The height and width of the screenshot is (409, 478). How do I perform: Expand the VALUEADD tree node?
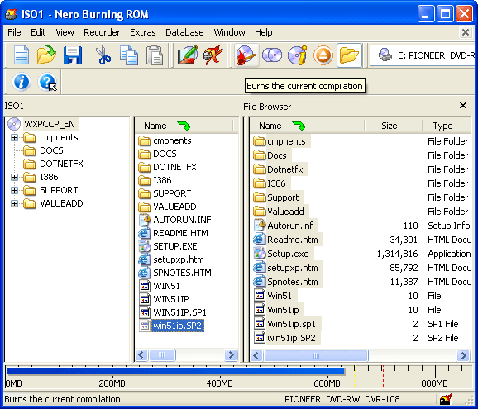pyautogui.click(x=14, y=203)
